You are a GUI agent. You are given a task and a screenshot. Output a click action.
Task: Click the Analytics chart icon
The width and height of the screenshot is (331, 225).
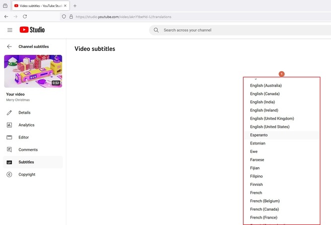point(9,125)
